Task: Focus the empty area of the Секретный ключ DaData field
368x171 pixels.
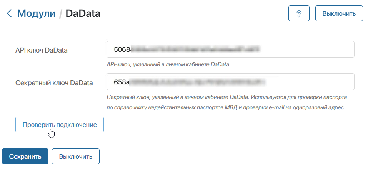Action: [x=310, y=82]
